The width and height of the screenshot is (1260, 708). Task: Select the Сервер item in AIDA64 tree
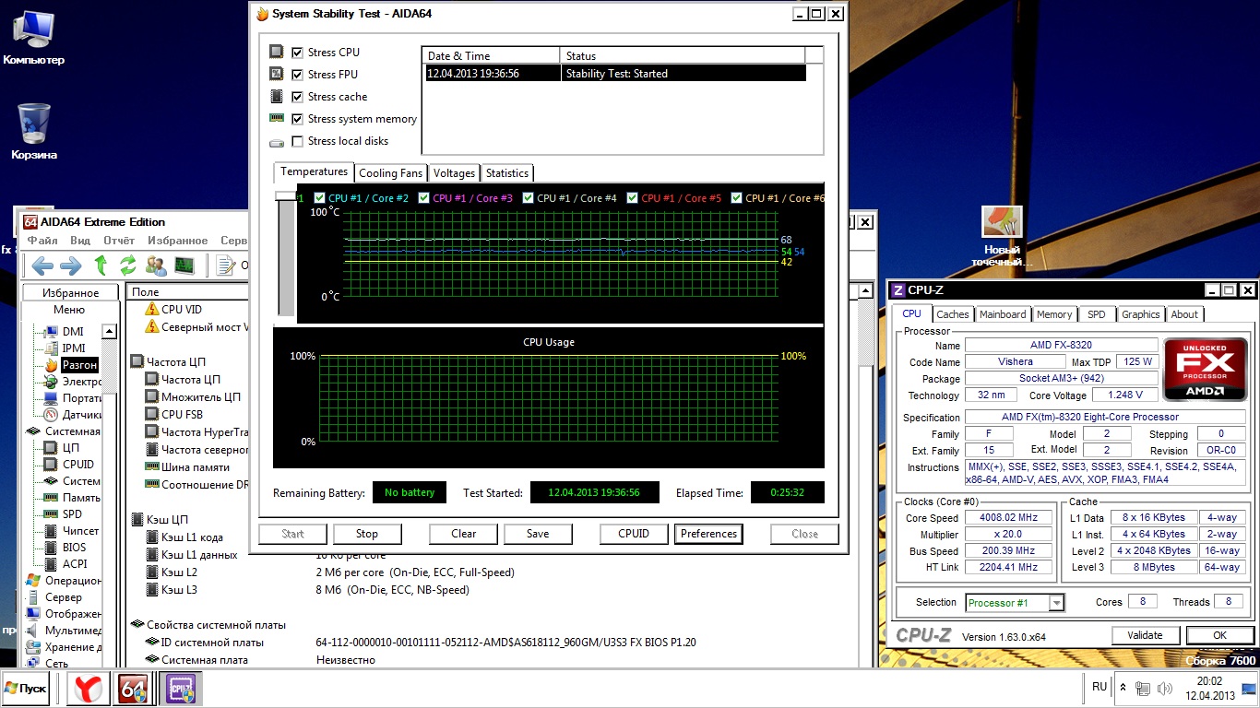(63, 597)
